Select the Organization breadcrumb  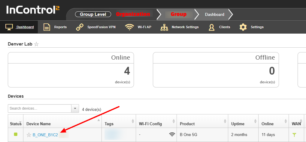pyautogui.click(x=133, y=14)
